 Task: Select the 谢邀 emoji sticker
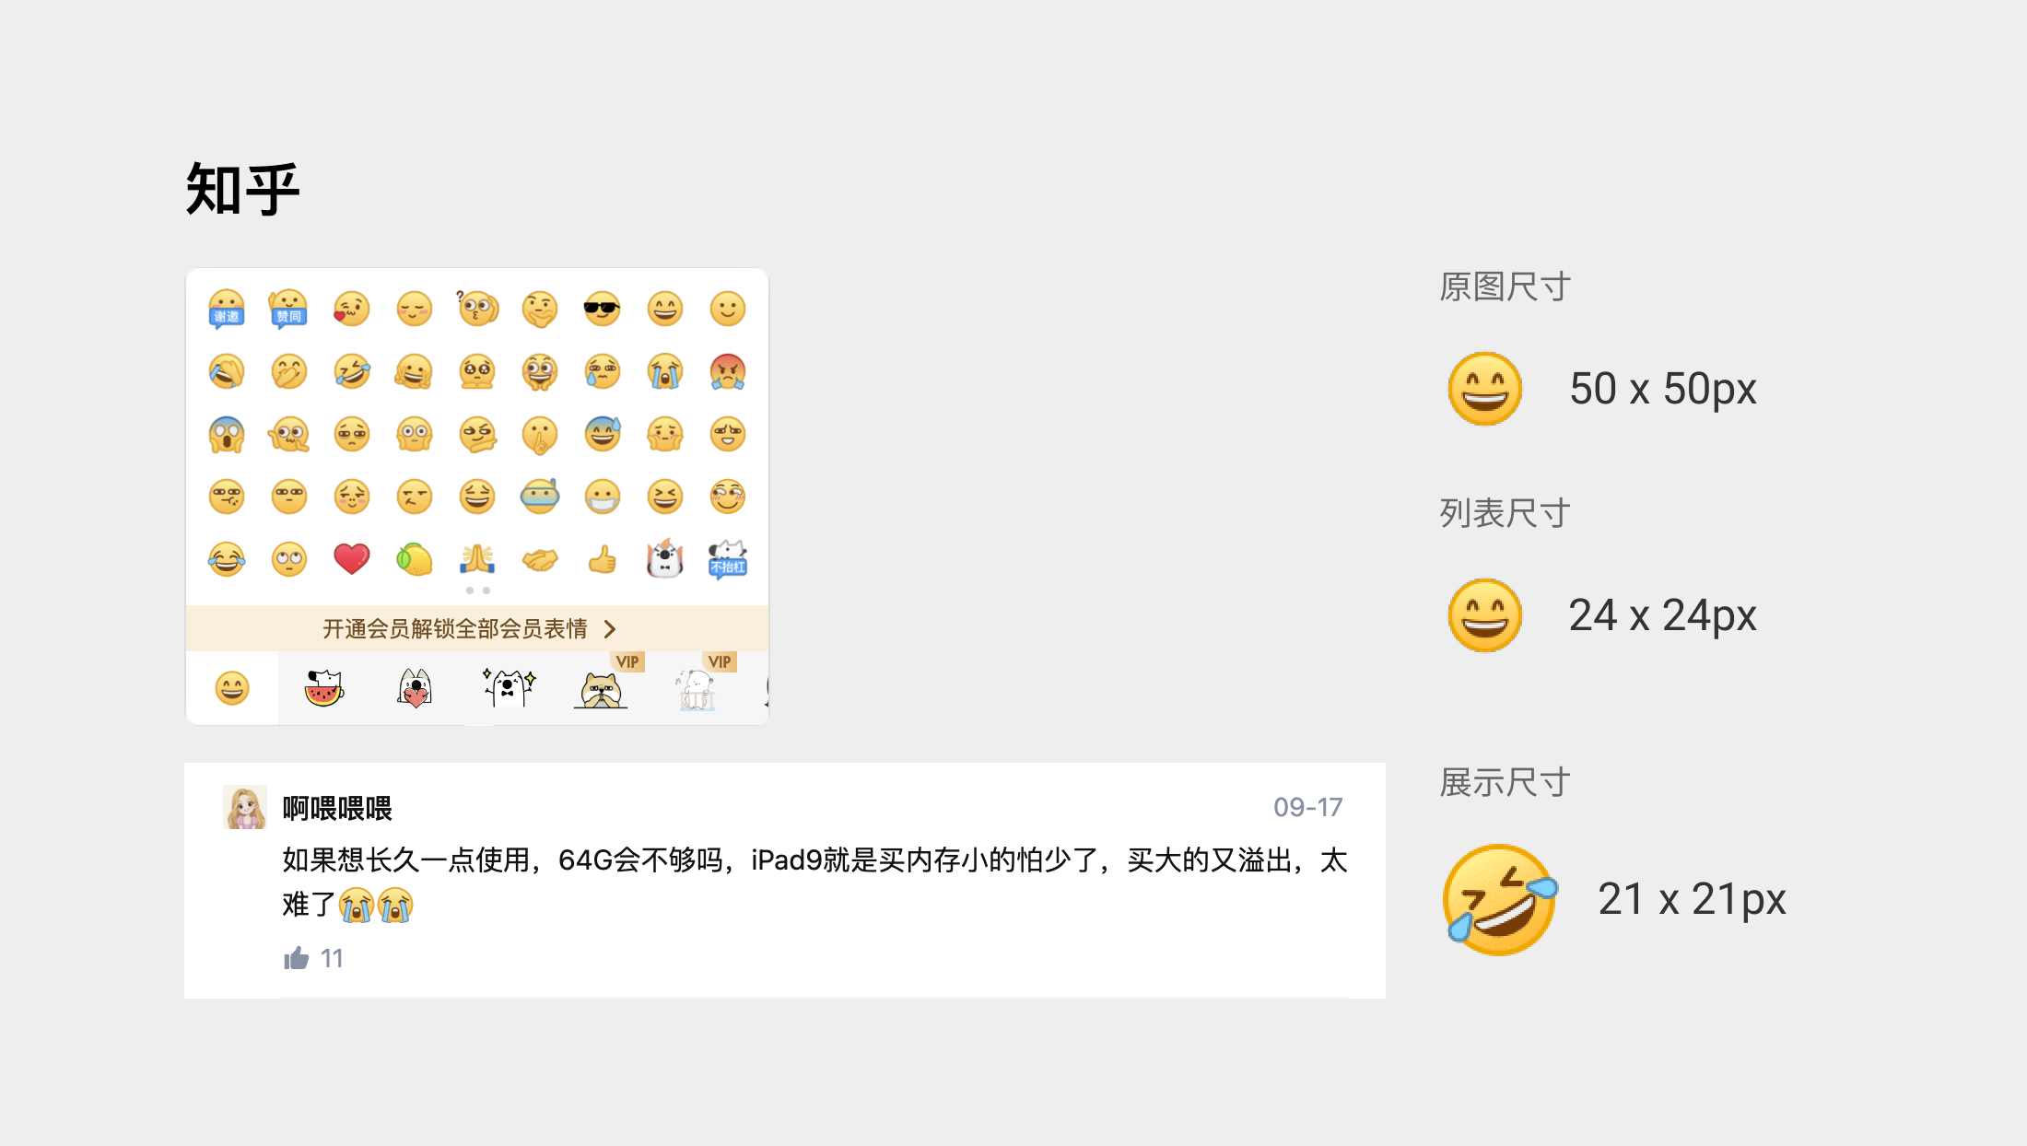[x=226, y=309]
